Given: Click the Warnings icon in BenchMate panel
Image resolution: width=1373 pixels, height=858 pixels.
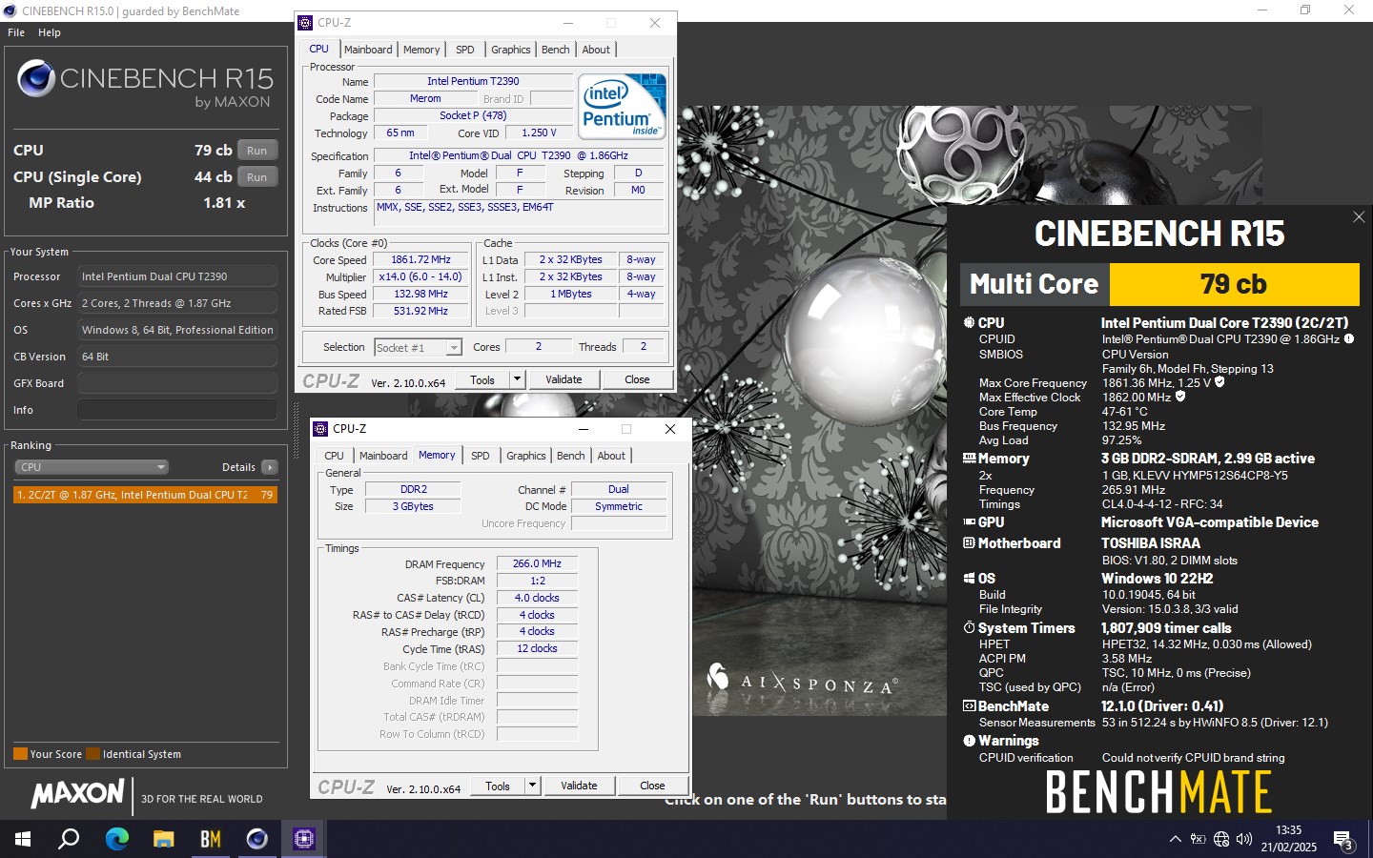Looking at the screenshot, I should coord(969,741).
